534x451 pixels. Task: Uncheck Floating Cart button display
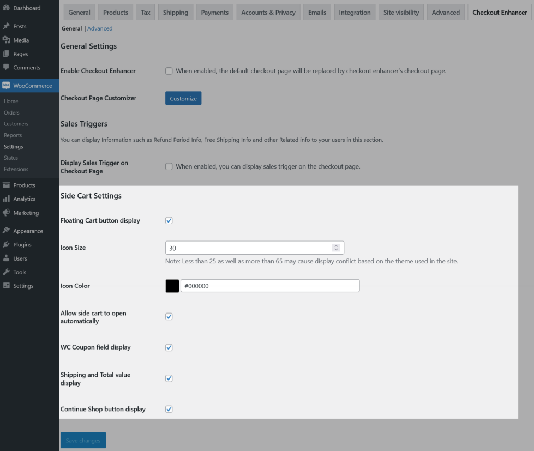(169, 220)
